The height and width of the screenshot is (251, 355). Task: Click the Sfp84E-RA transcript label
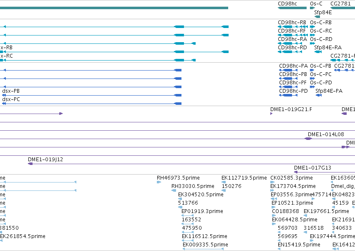(x=328, y=48)
